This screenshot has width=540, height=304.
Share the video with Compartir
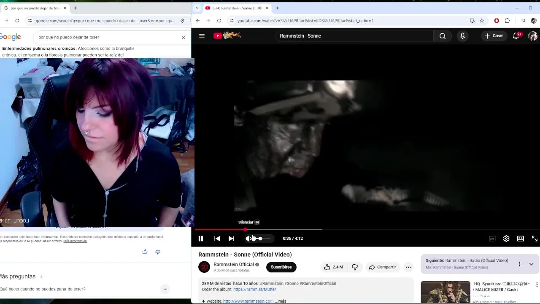click(382, 267)
